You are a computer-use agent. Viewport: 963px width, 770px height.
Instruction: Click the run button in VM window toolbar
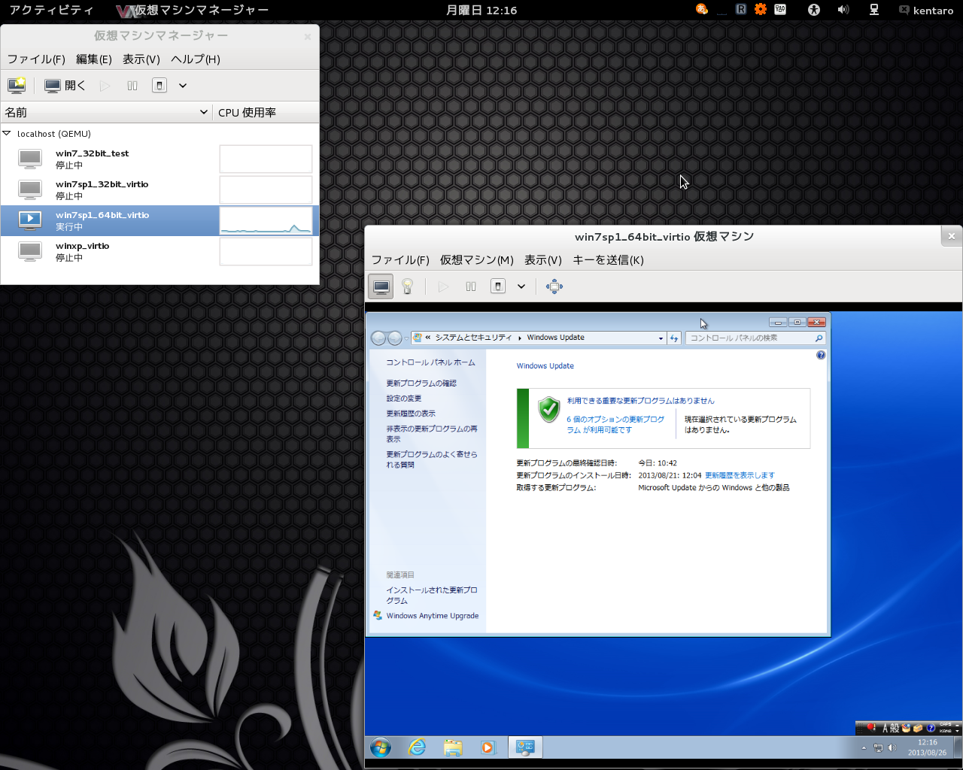(x=443, y=286)
